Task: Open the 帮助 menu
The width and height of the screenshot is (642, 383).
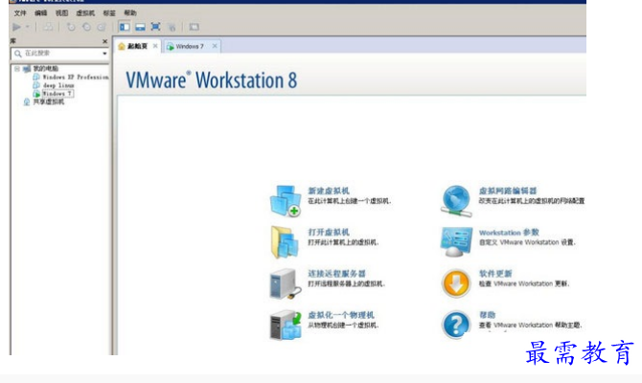Action: click(130, 13)
